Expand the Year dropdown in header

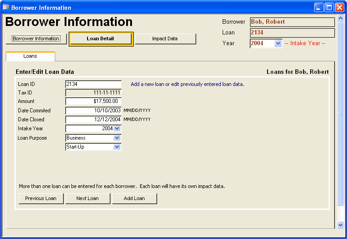[278, 43]
